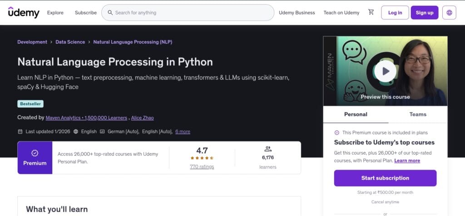Screen dimensions: 465x216
Task: Click the Bestseller badge
Action: point(30,104)
